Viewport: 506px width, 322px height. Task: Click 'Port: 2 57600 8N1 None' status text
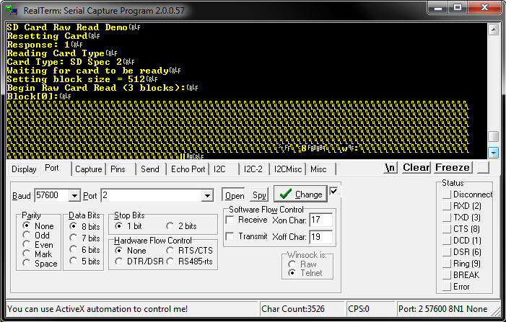pyautogui.click(x=442, y=309)
